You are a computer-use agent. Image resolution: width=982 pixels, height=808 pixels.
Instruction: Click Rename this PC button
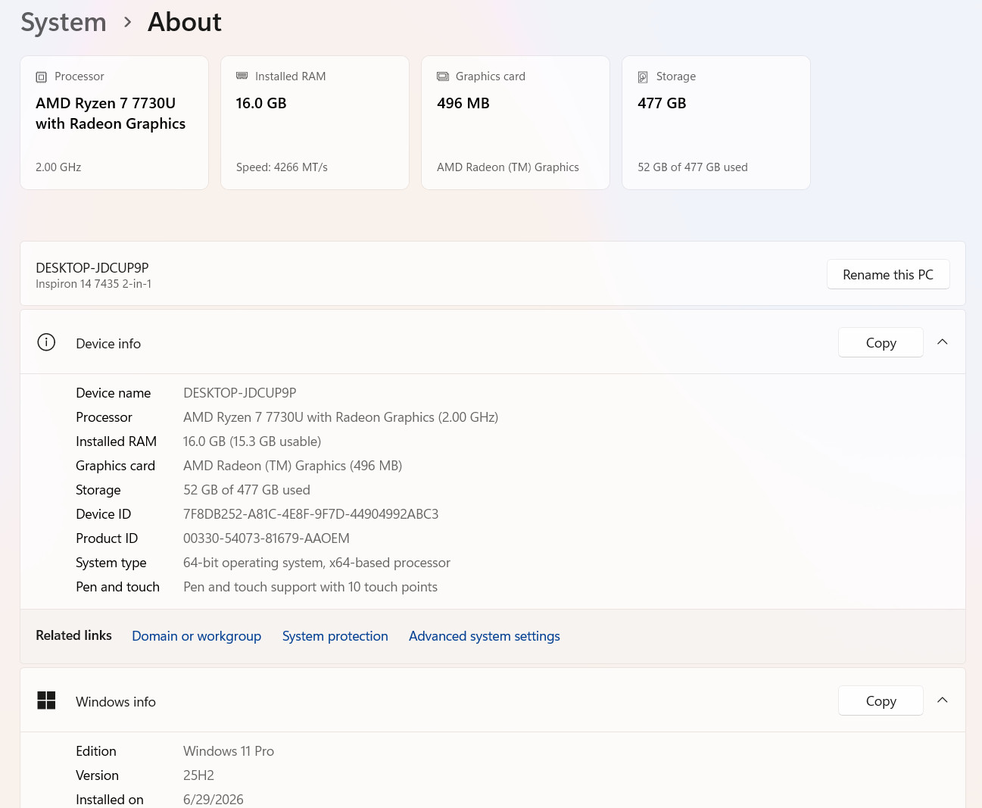(888, 274)
